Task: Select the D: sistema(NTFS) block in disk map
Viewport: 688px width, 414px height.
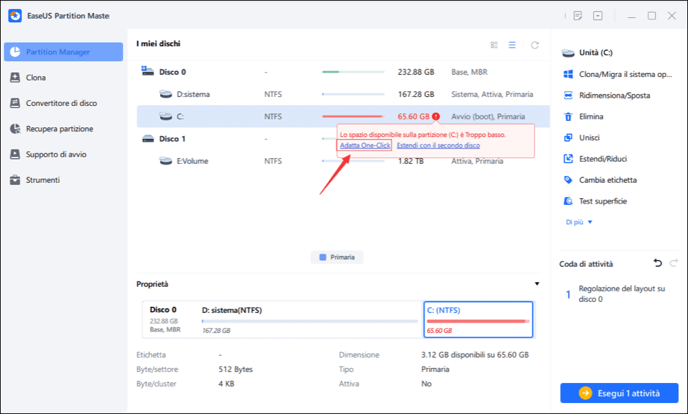Action: click(310, 320)
